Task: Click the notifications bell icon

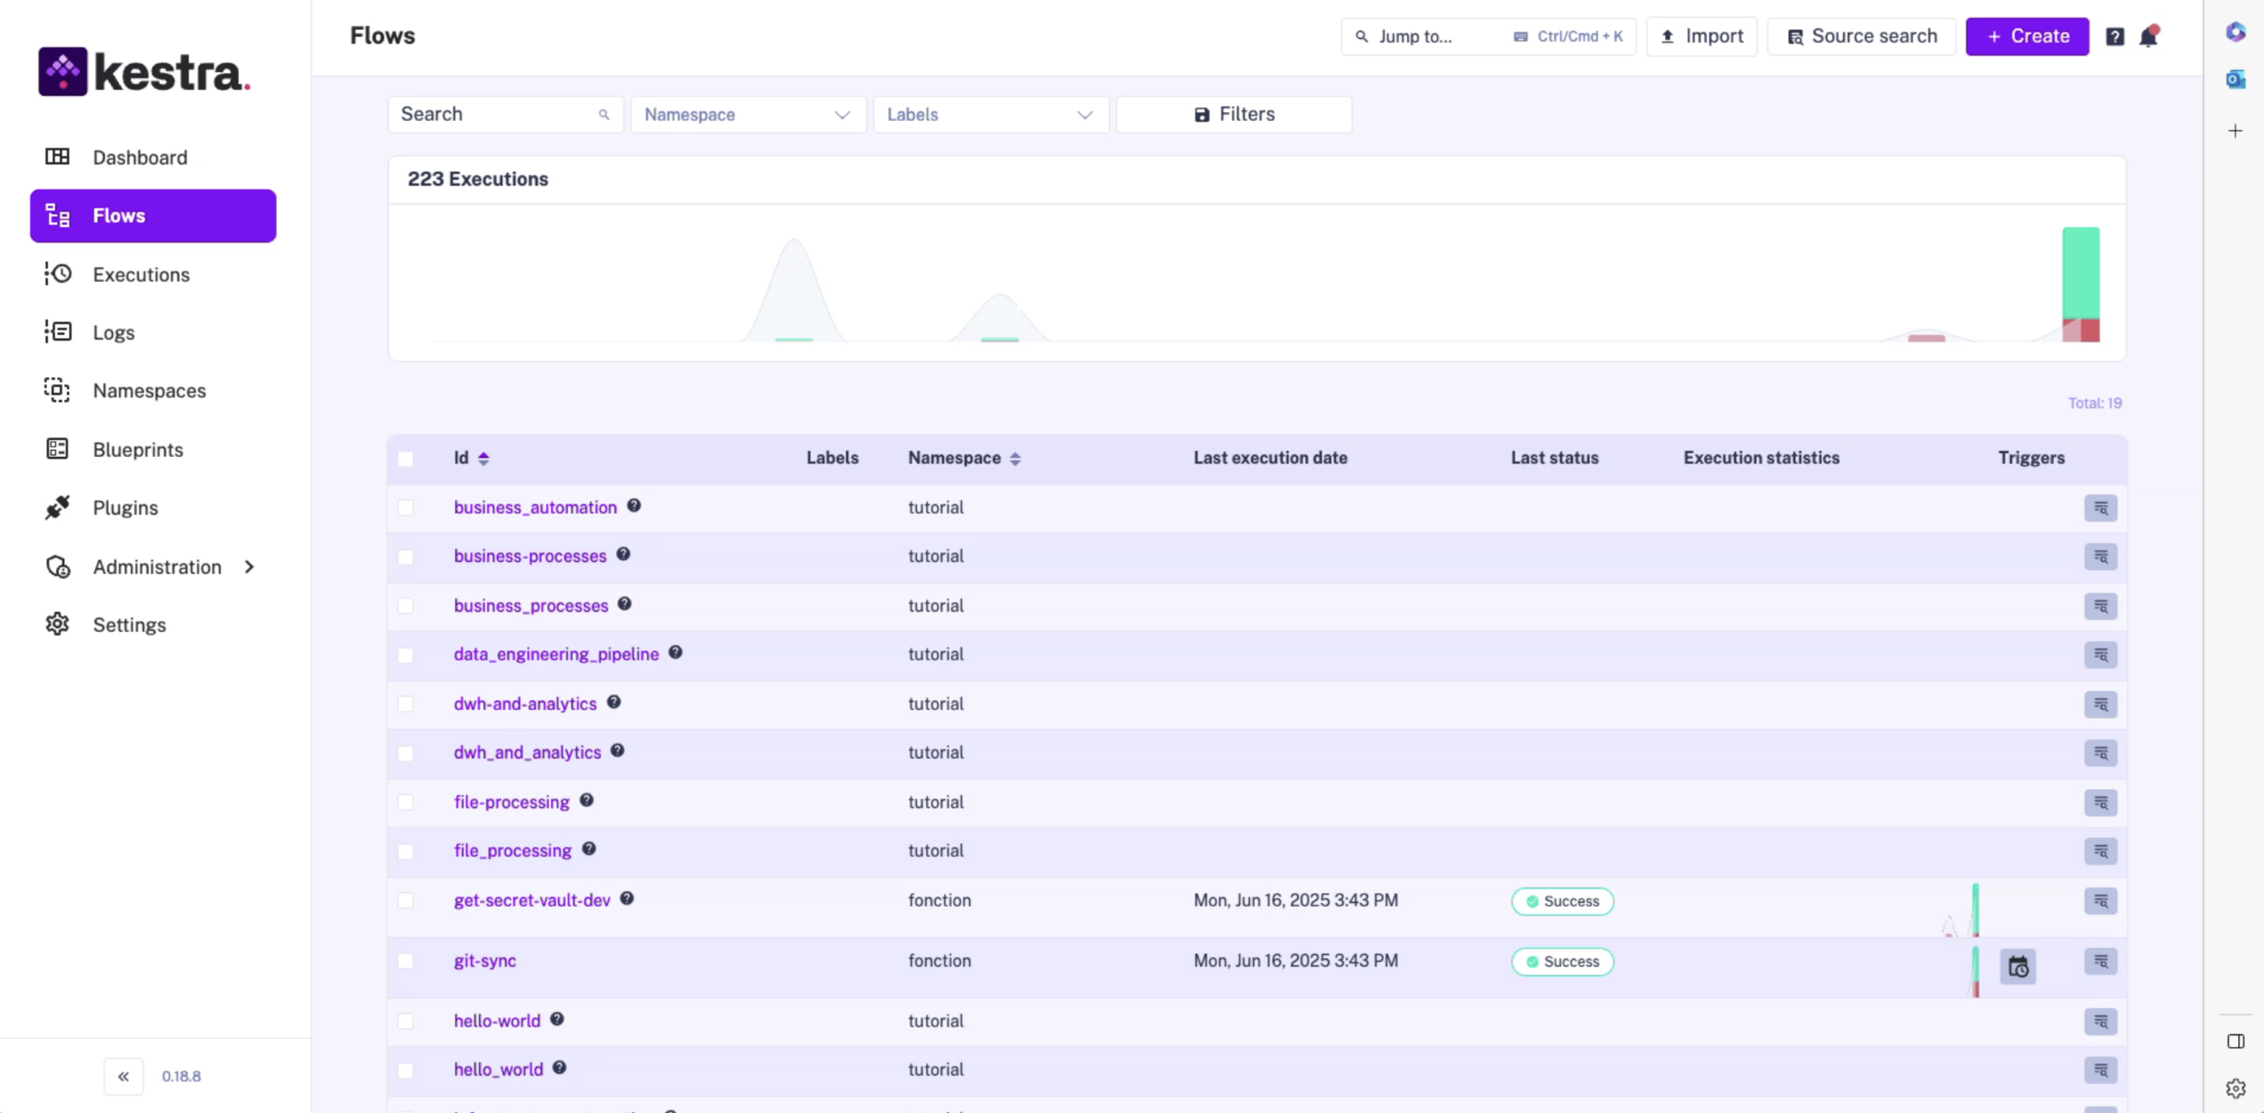Action: click(x=2148, y=37)
